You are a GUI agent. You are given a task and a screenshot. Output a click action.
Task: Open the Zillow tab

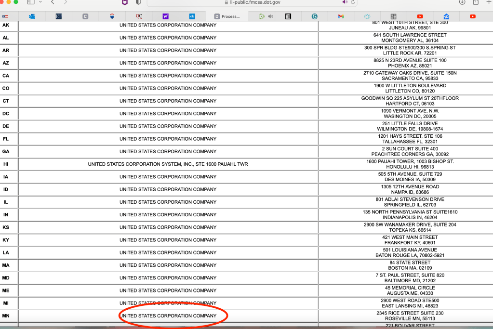click(446, 16)
